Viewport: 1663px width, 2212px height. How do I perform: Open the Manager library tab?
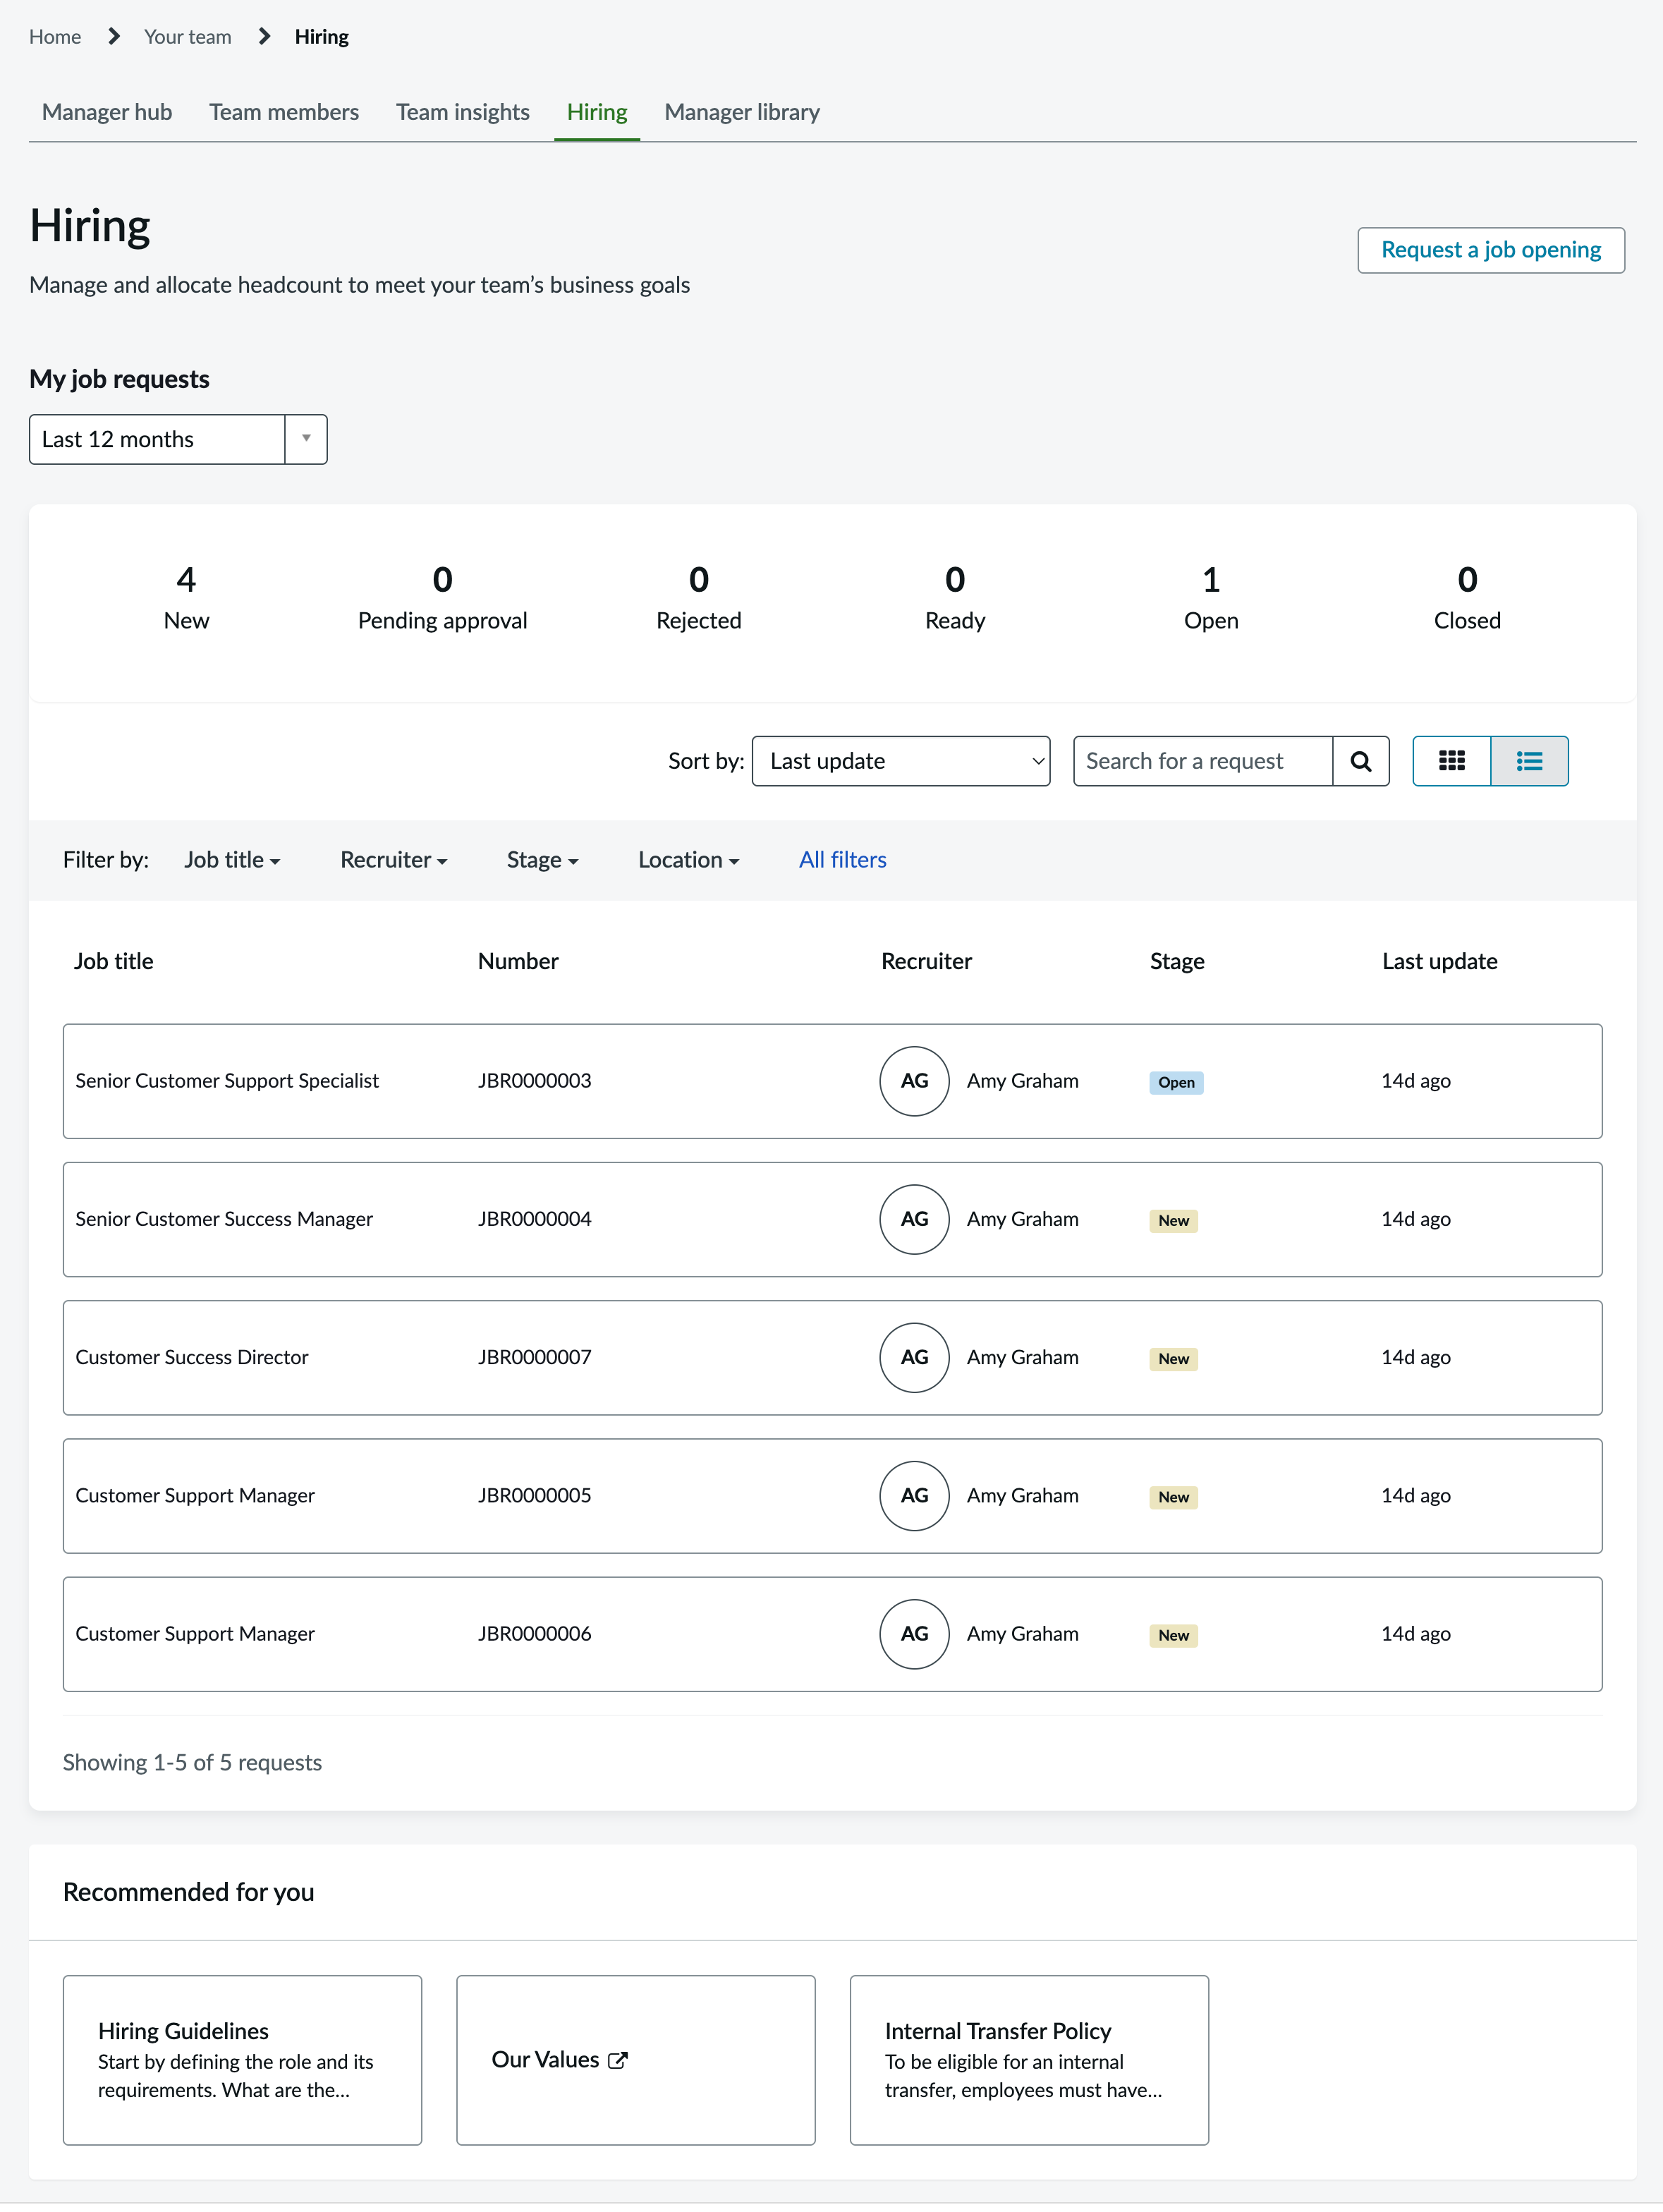coord(742,112)
